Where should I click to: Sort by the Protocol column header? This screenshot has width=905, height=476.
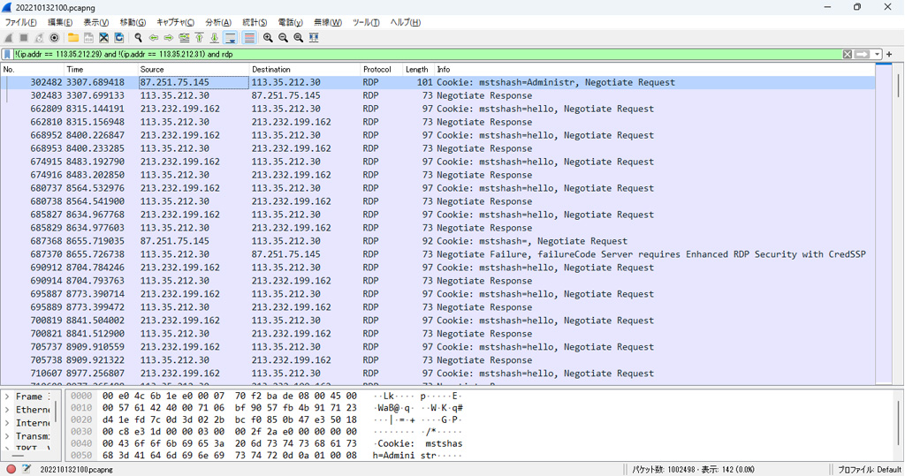coord(381,69)
